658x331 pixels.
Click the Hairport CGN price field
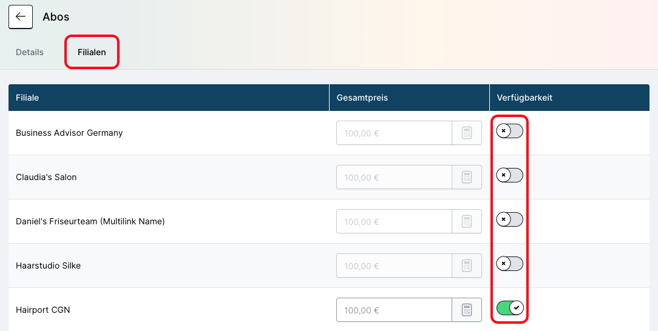(x=394, y=310)
